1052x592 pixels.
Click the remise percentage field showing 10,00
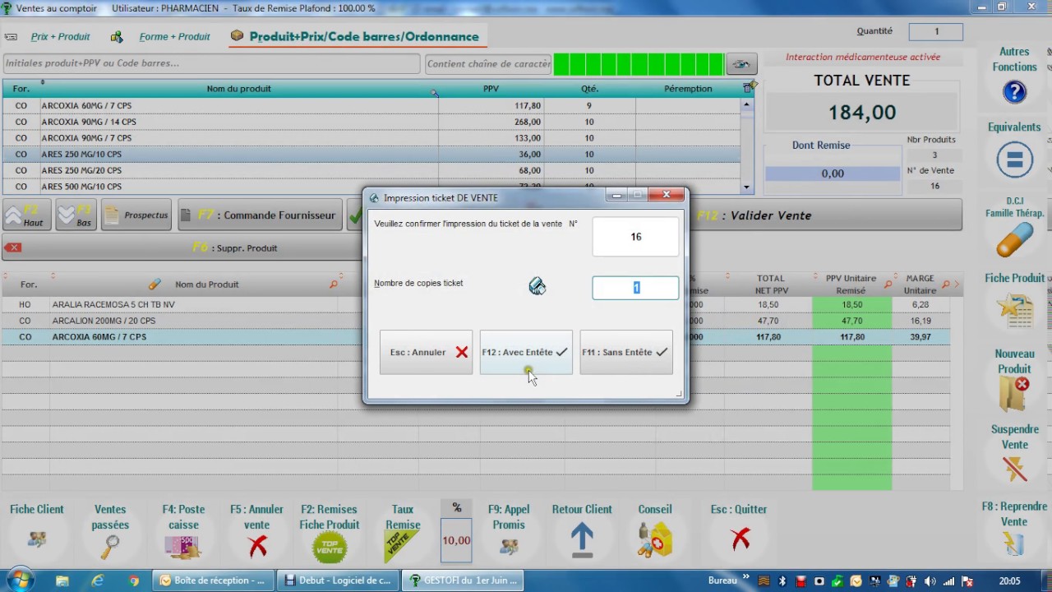click(x=457, y=540)
